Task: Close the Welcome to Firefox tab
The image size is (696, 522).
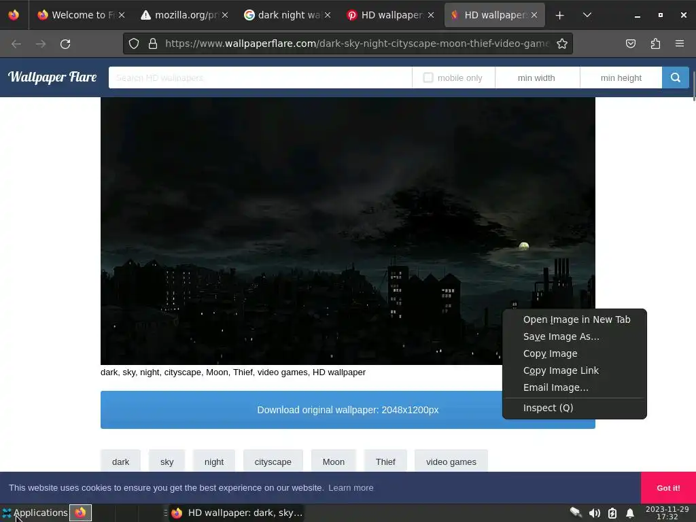Action: 122,15
